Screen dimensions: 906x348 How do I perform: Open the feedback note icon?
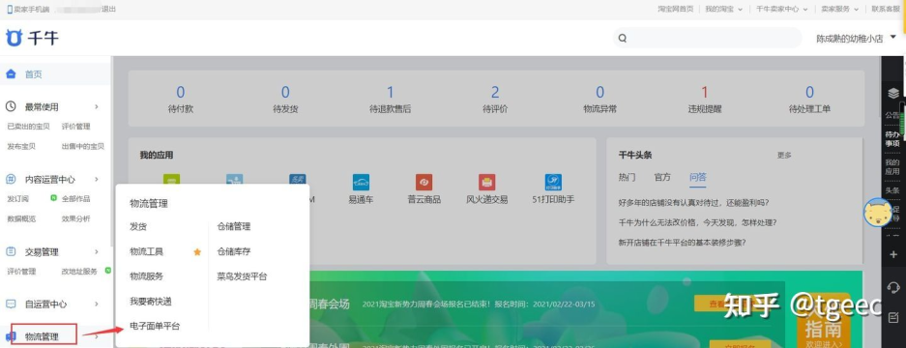[x=893, y=317]
